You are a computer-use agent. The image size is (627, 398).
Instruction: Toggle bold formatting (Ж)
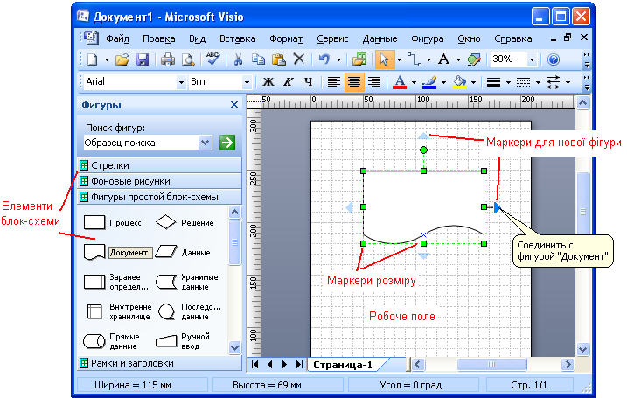click(x=268, y=82)
